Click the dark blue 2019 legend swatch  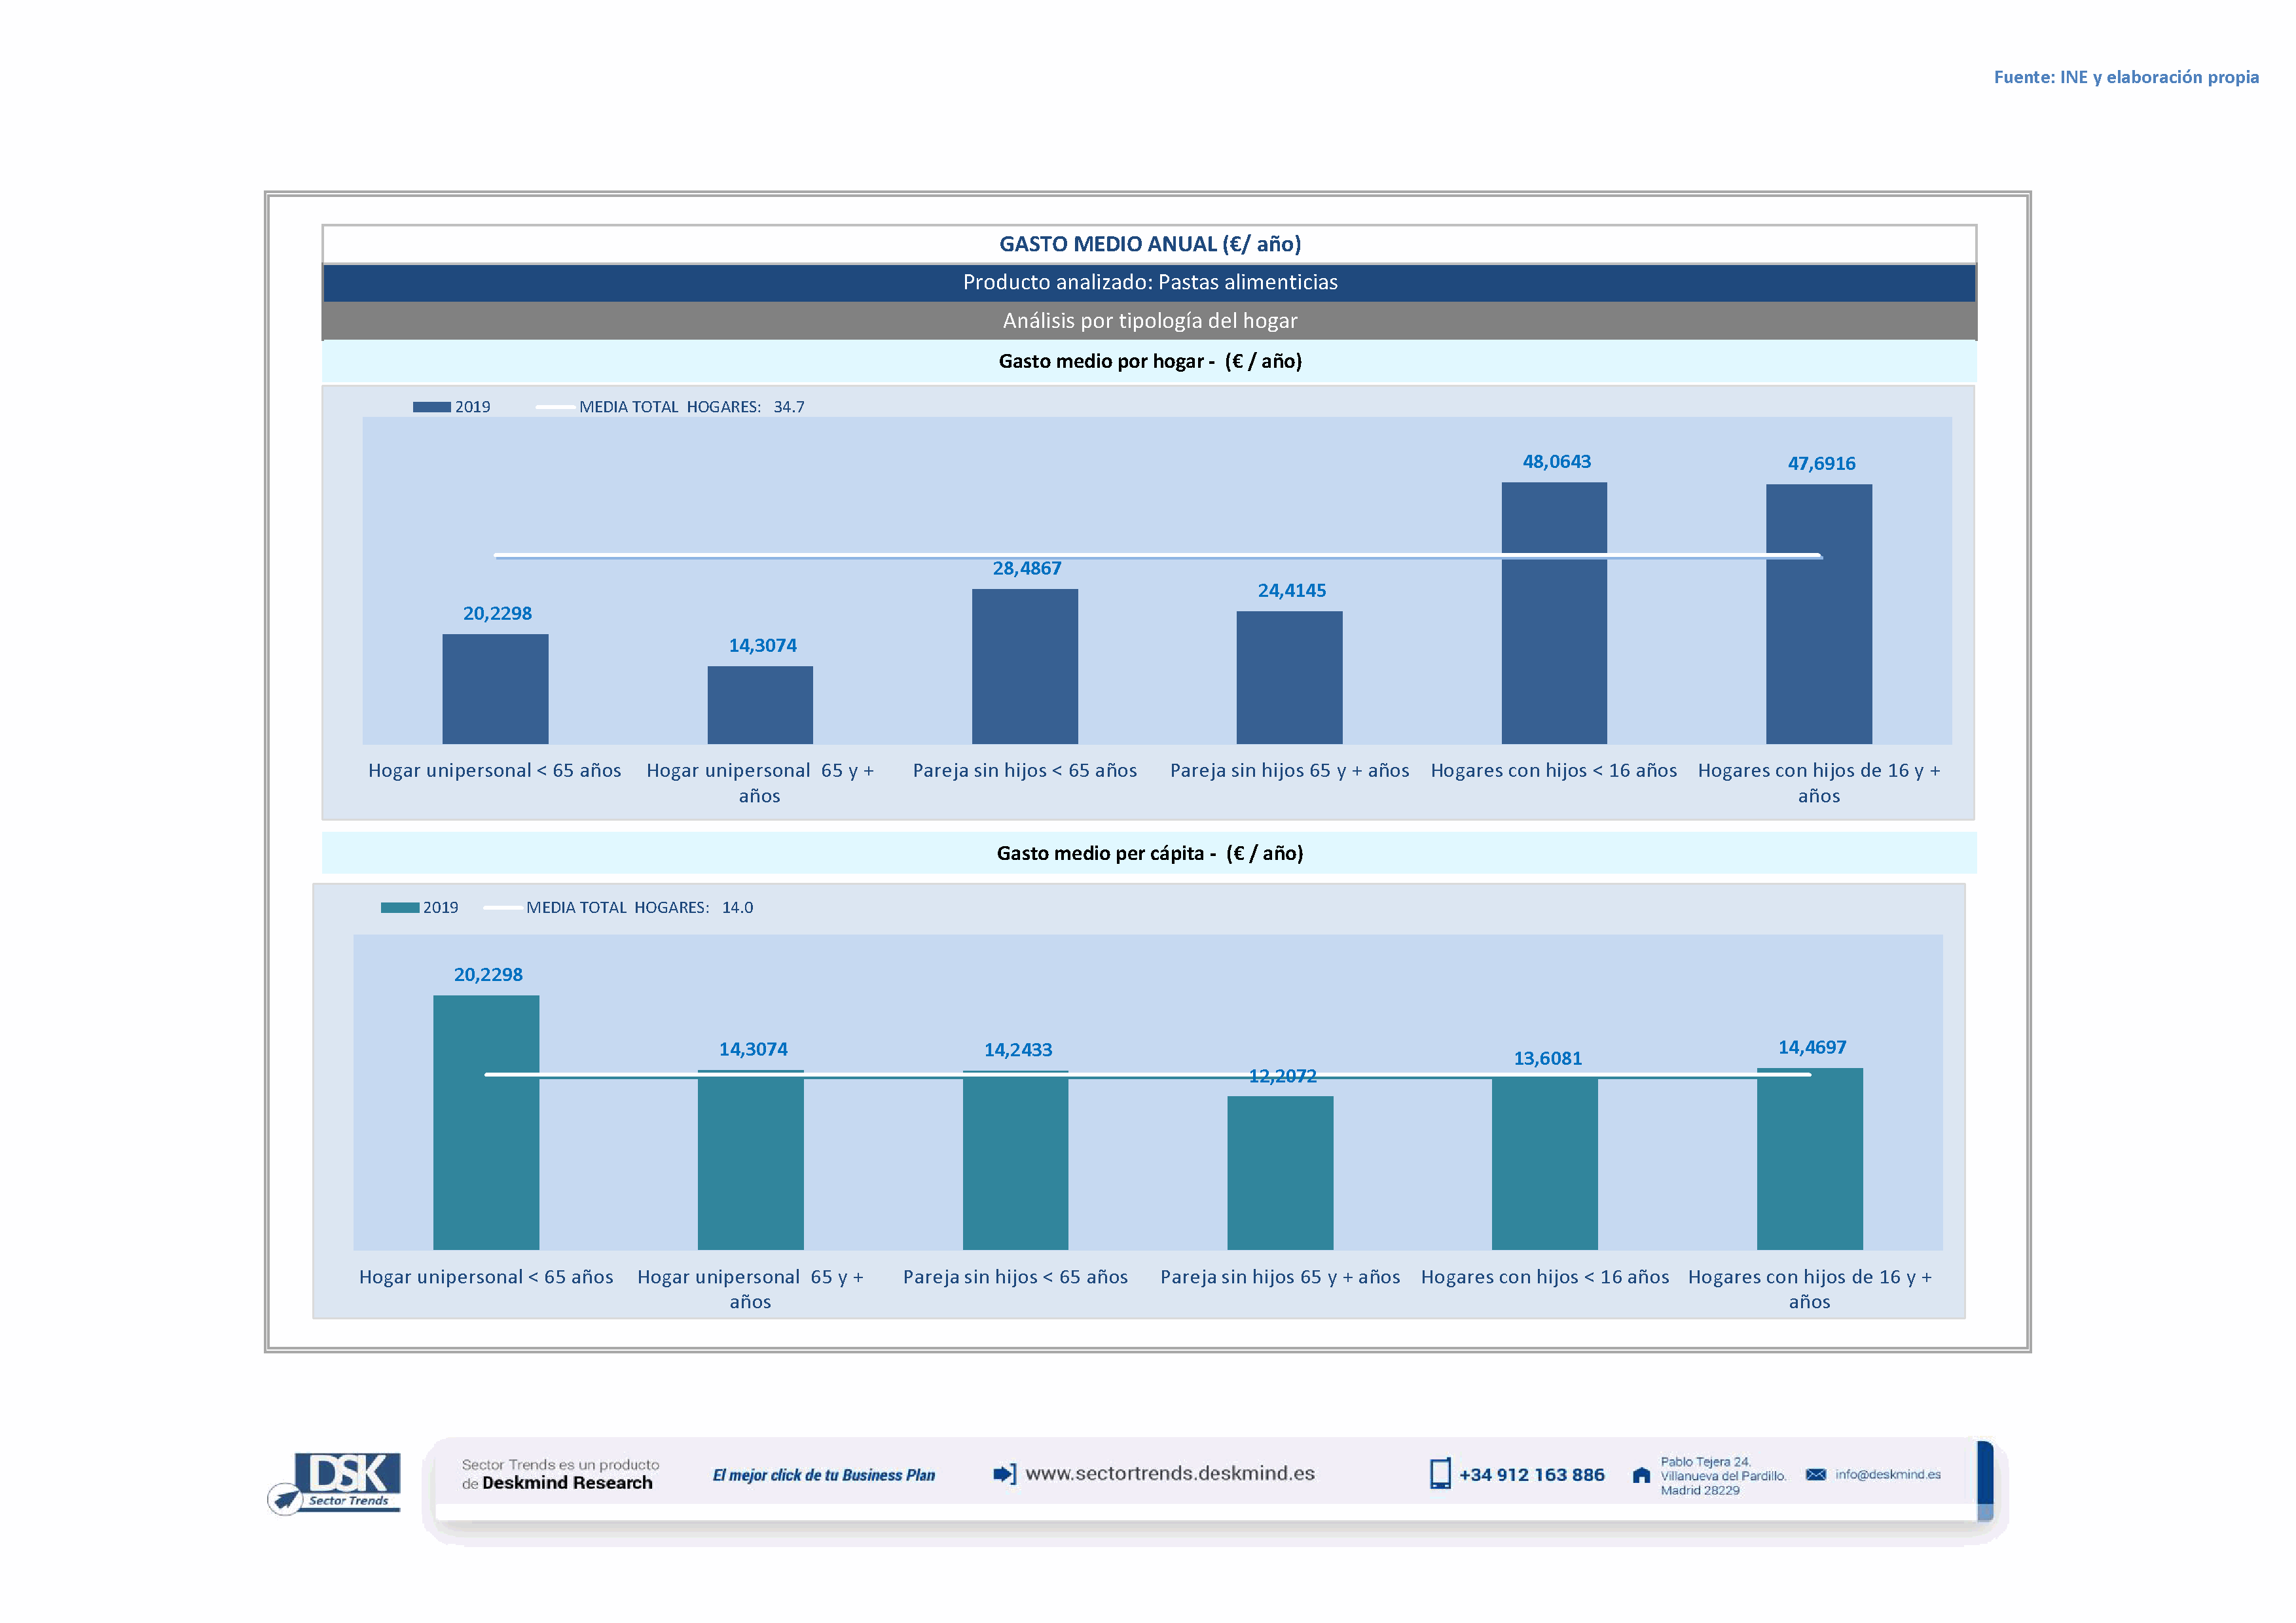431,407
